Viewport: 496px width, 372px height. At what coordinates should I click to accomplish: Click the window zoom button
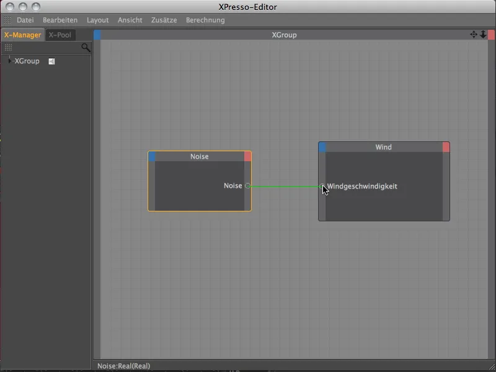click(36, 7)
